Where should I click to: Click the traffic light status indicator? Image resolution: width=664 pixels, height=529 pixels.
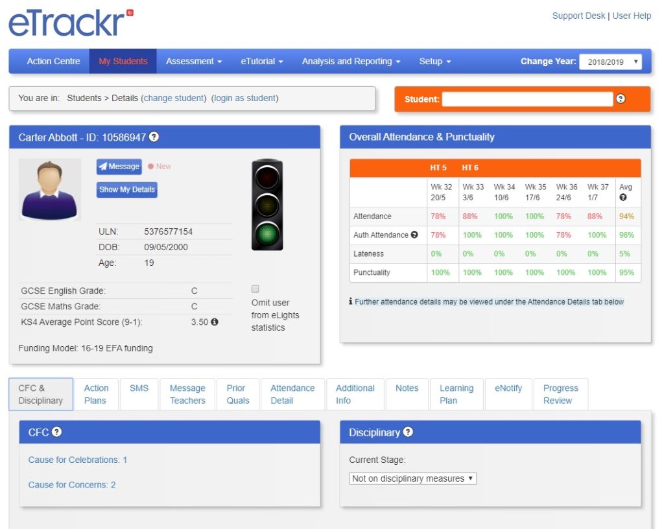pyautogui.click(x=267, y=206)
